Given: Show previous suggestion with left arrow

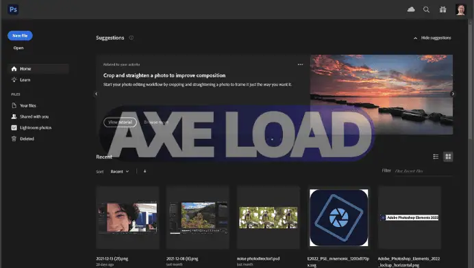Looking at the screenshot, I should (x=96, y=94).
